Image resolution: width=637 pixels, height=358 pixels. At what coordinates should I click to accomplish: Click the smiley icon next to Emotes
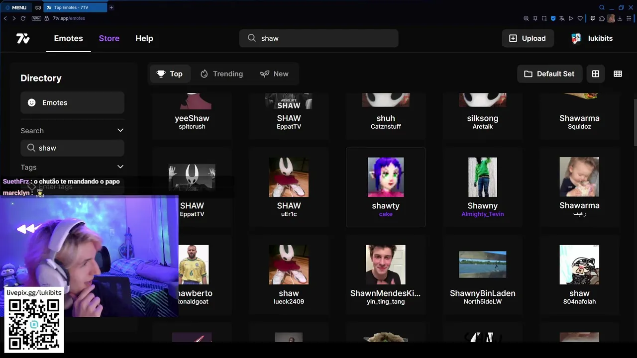(32, 102)
